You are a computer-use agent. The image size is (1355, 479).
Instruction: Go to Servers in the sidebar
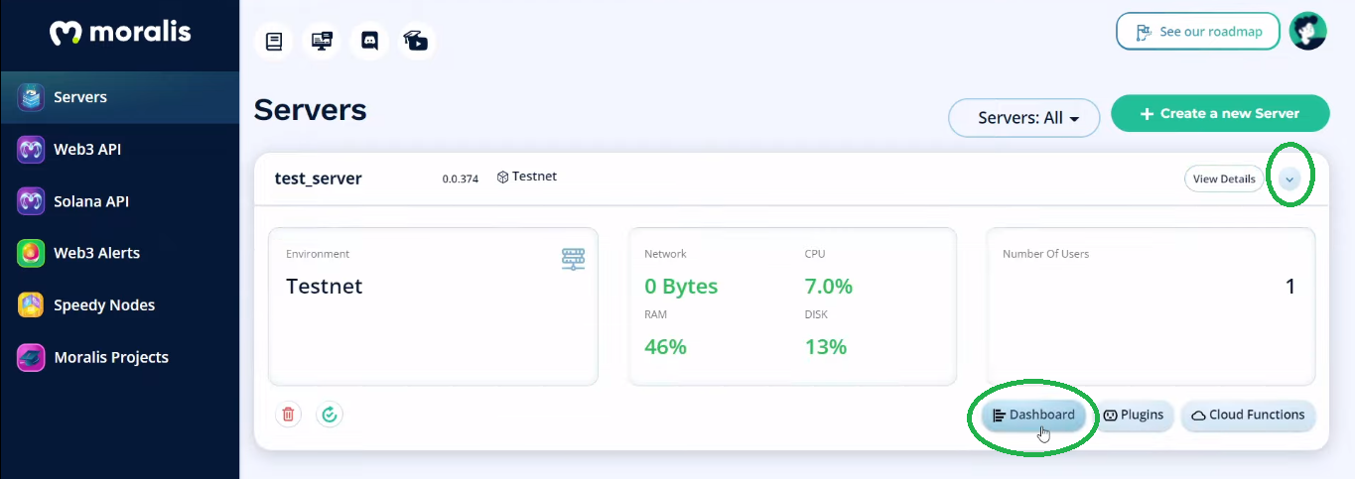(x=119, y=97)
